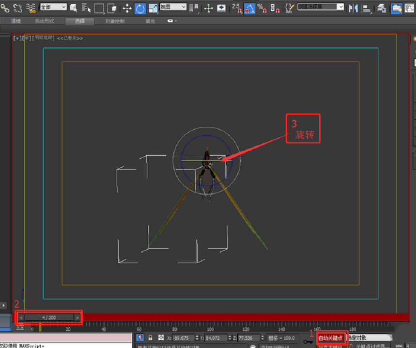Toggle the Selection Lock padlock

tap(150, 338)
